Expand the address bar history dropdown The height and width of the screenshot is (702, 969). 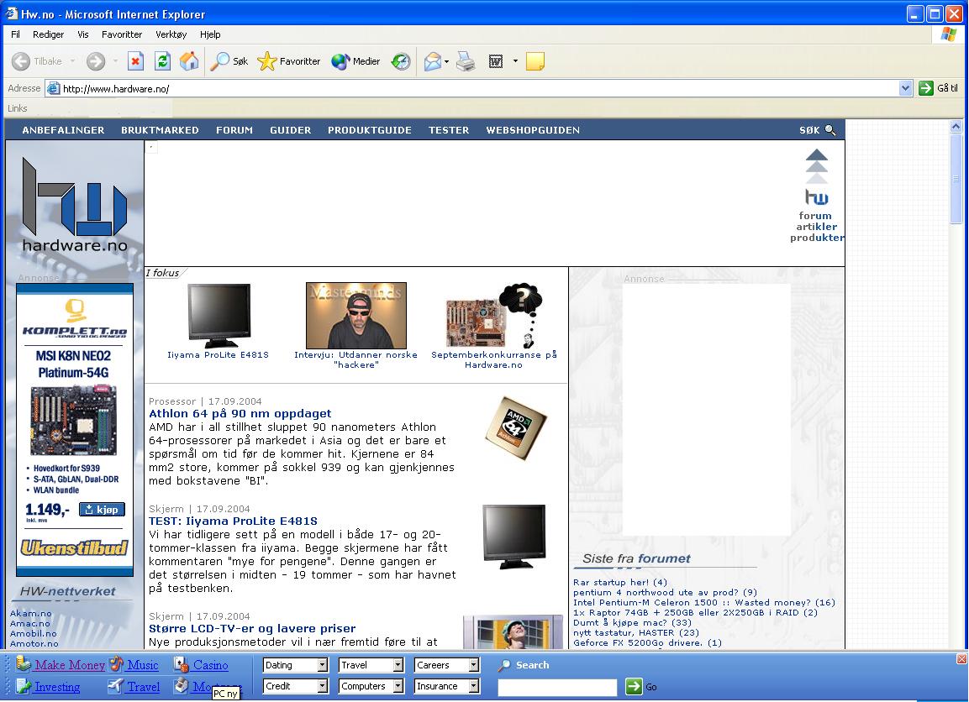[905, 88]
